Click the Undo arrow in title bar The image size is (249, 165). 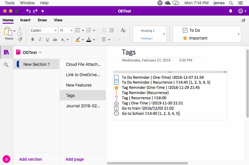coord(28,11)
